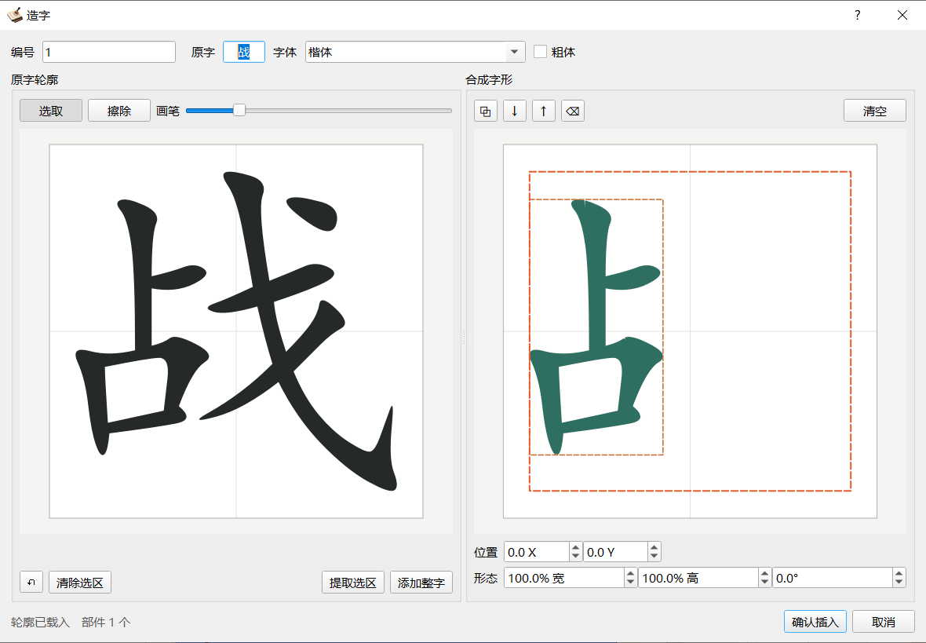The image size is (926, 643).
Task: Click the 添加整字 button
Action: (421, 582)
